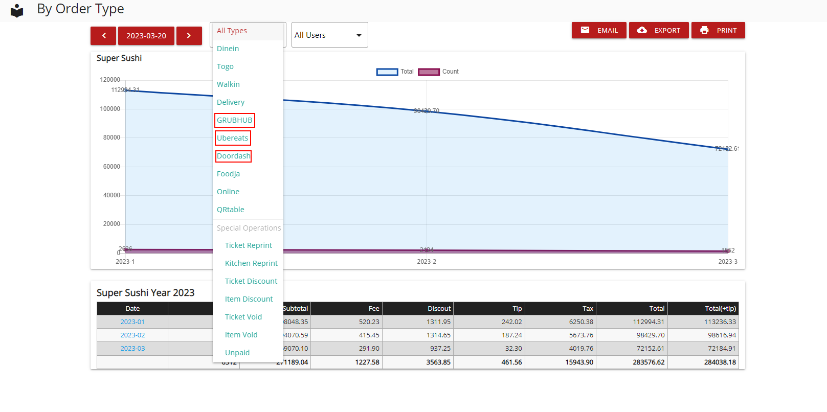Select Dinein order type option
The image size is (827, 412).
click(x=228, y=49)
